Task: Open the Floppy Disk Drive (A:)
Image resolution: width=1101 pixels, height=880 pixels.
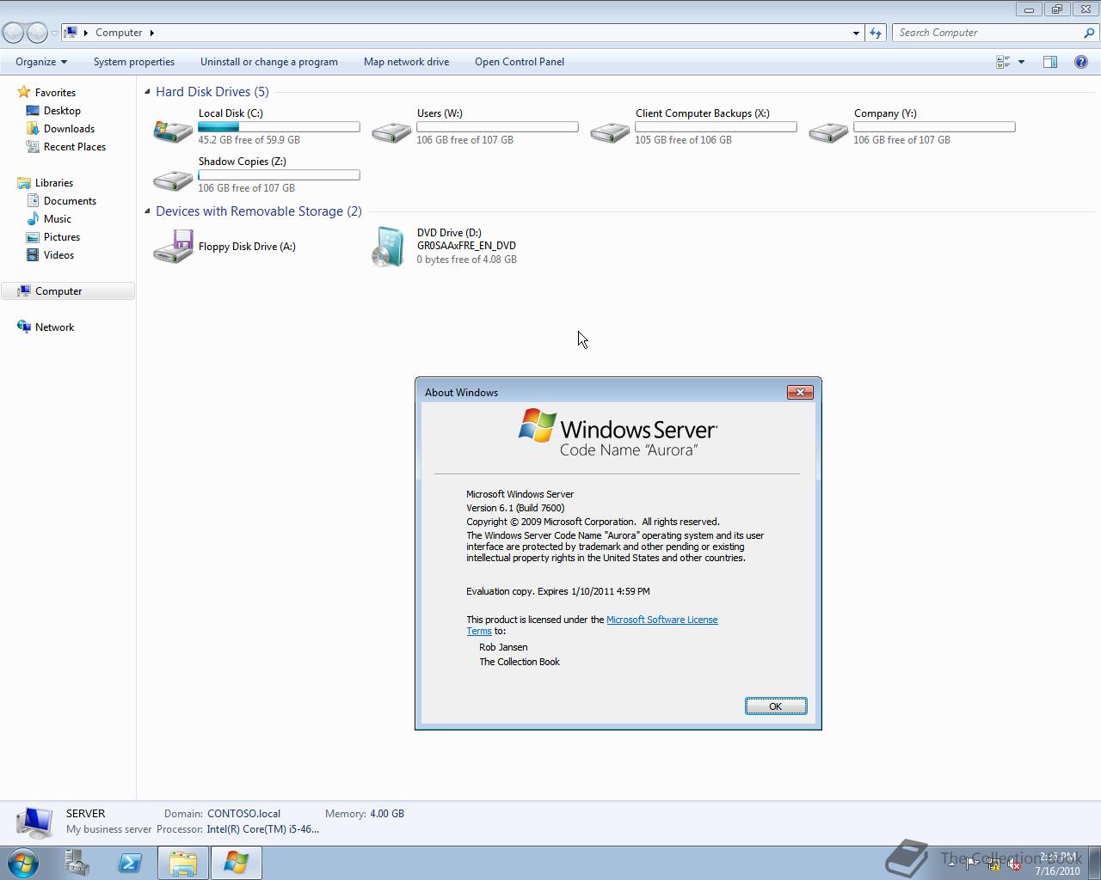Action: point(173,247)
